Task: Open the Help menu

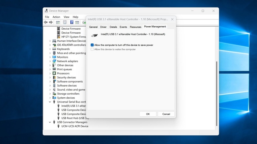Action: coord(75,17)
